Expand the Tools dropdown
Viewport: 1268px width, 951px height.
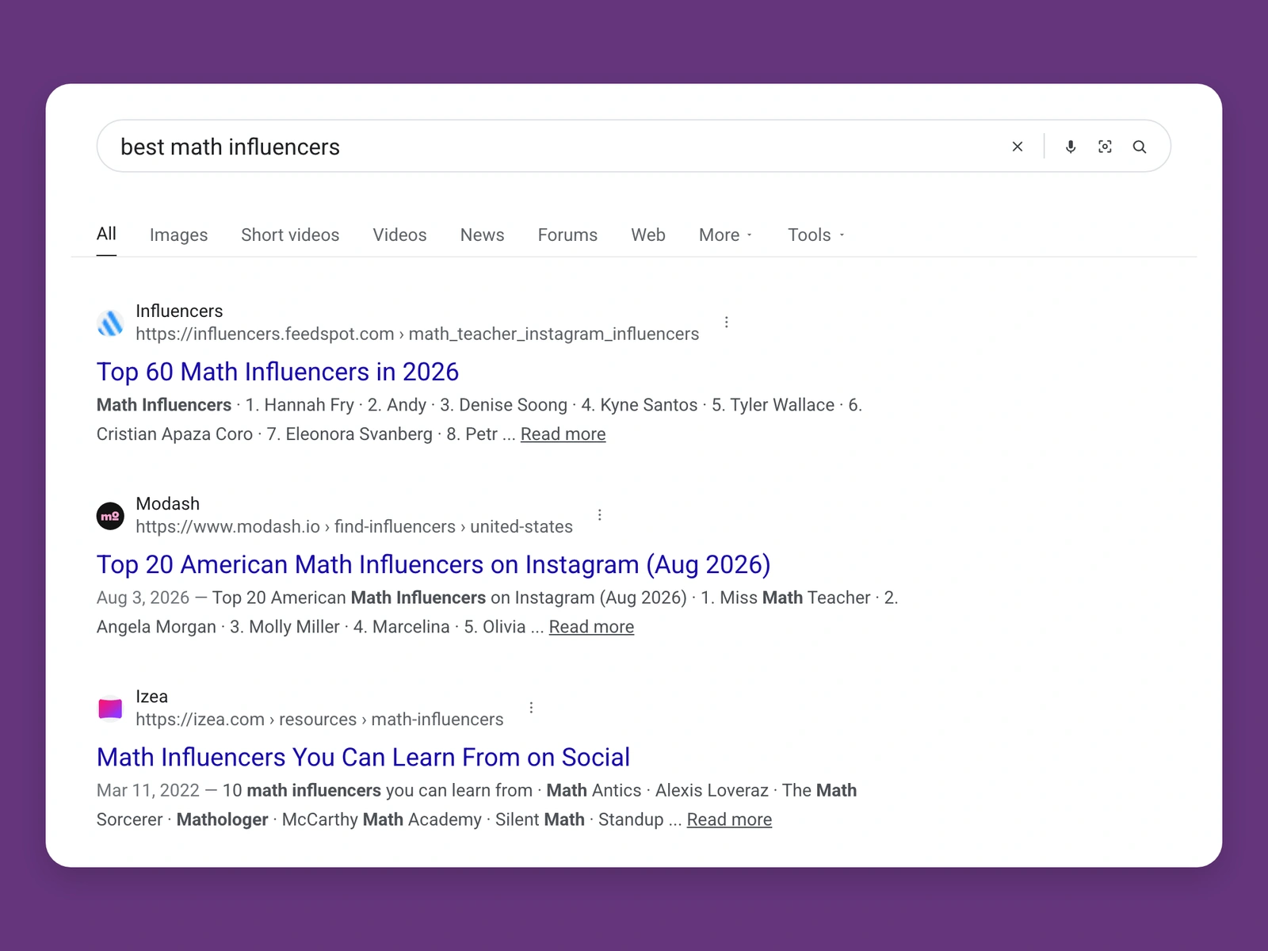pyautogui.click(x=815, y=235)
